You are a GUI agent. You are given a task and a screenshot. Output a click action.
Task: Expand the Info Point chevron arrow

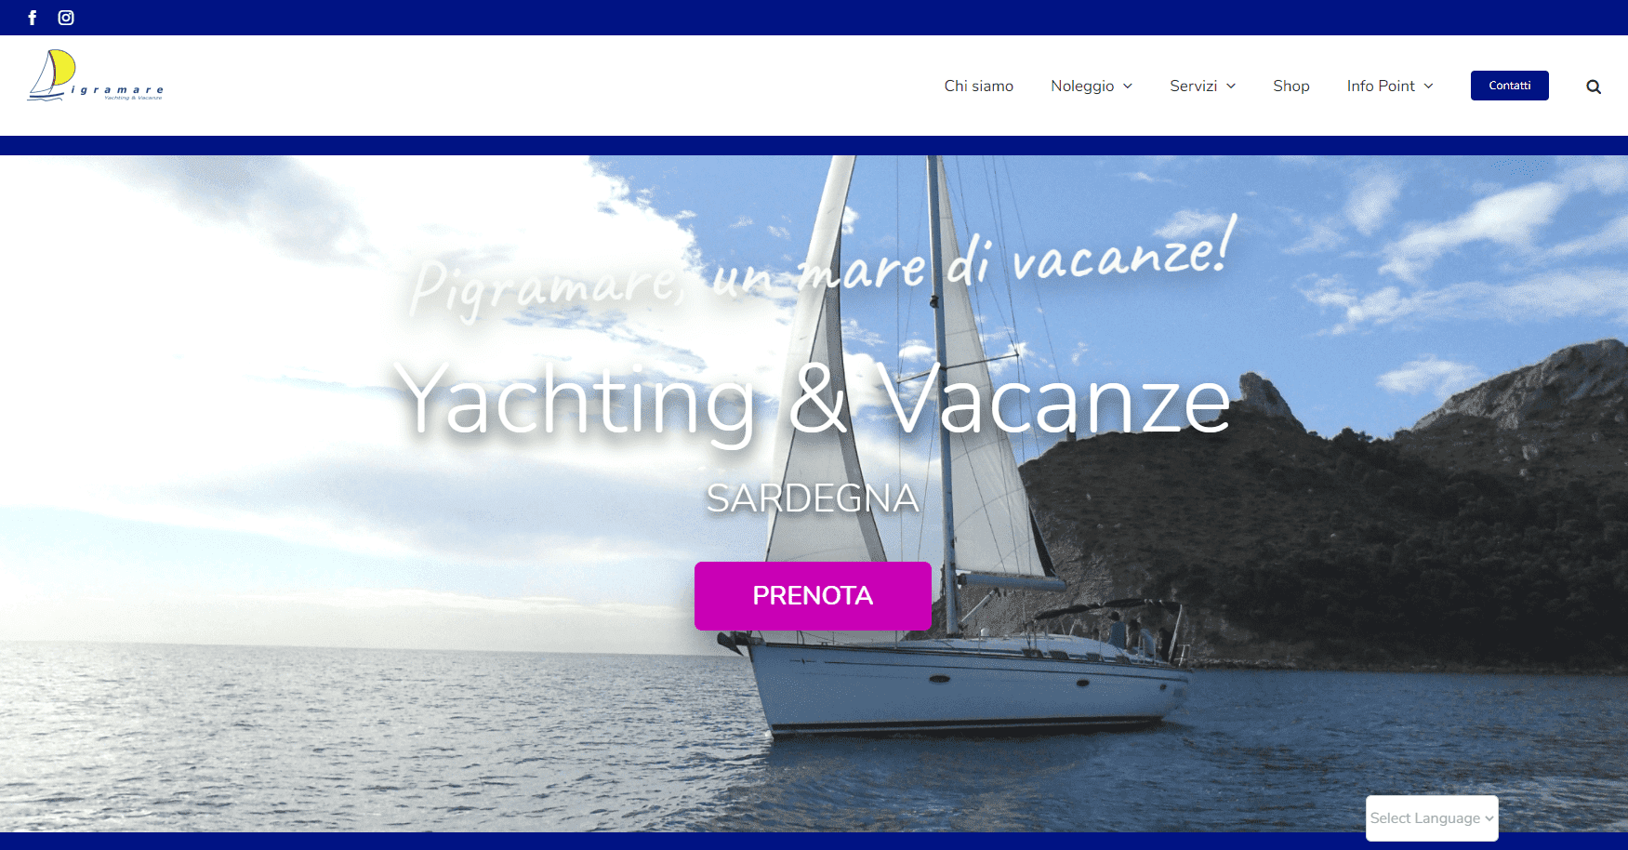(1428, 86)
